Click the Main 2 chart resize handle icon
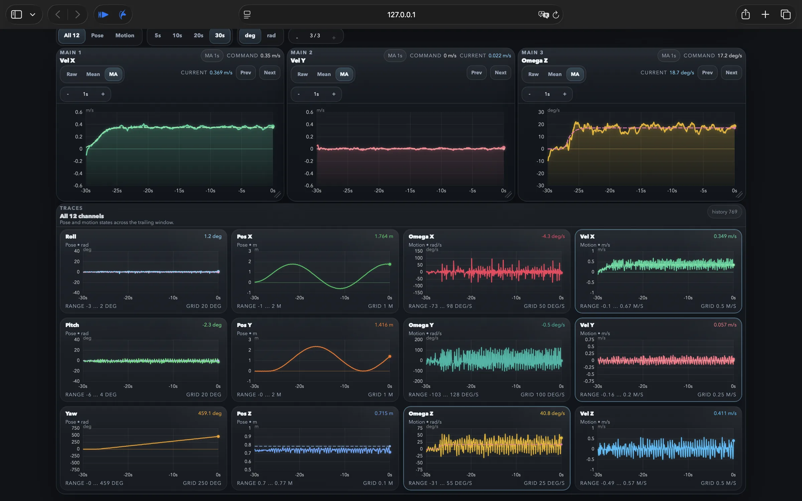Image resolution: width=802 pixels, height=501 pixels. tap(508, 195)
